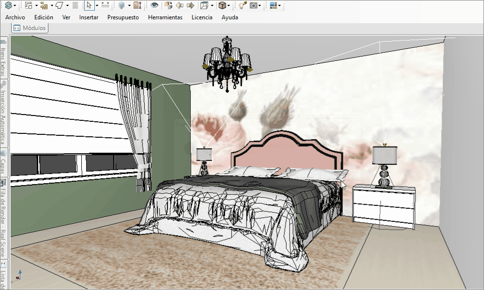The image size is (484, 290).
Task: Choose the brick wall builder tool
Action: pos(44,5)
